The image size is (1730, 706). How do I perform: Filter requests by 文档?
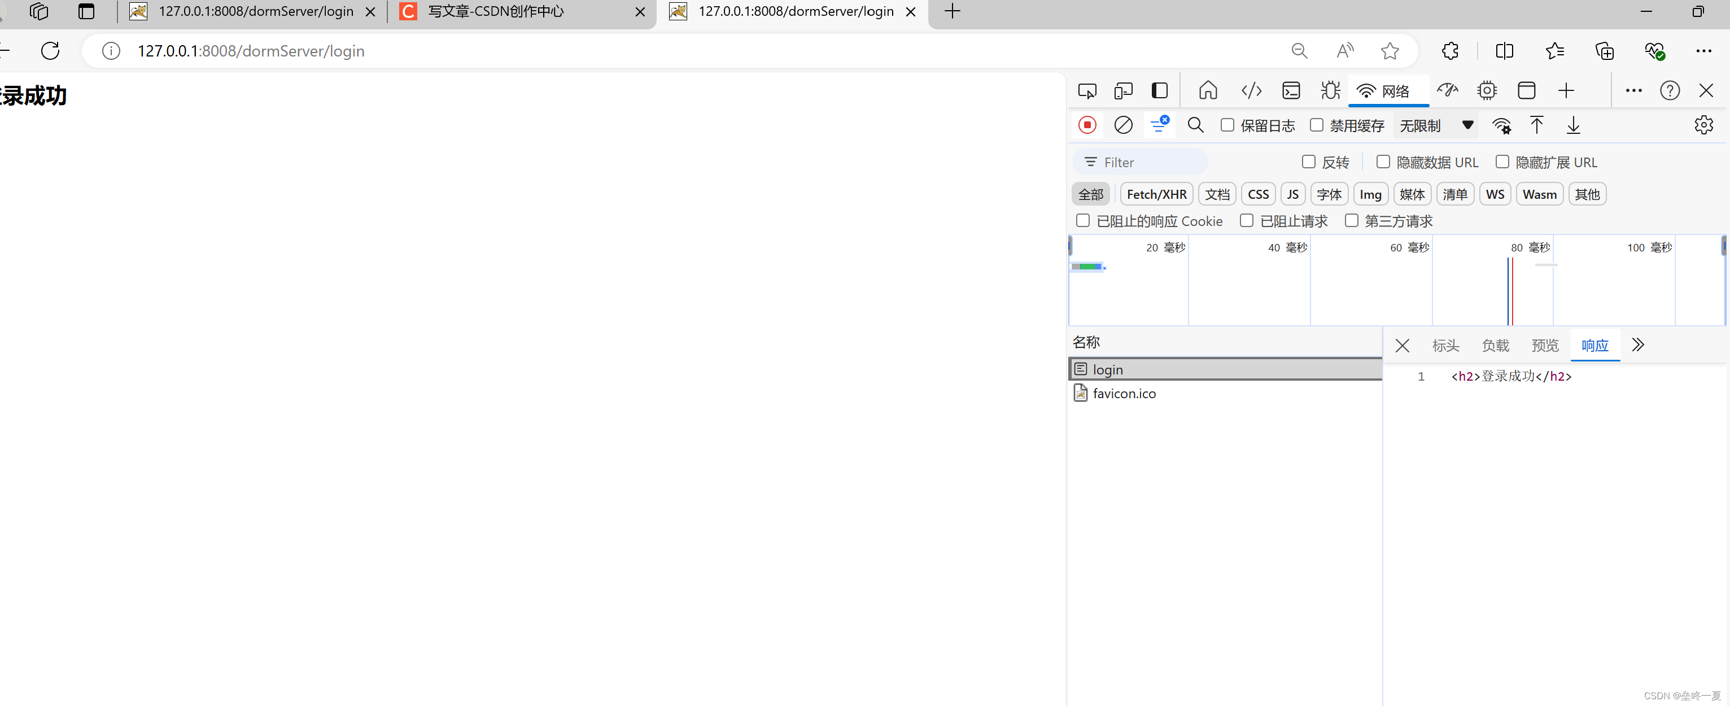(x=1217, y=194)
